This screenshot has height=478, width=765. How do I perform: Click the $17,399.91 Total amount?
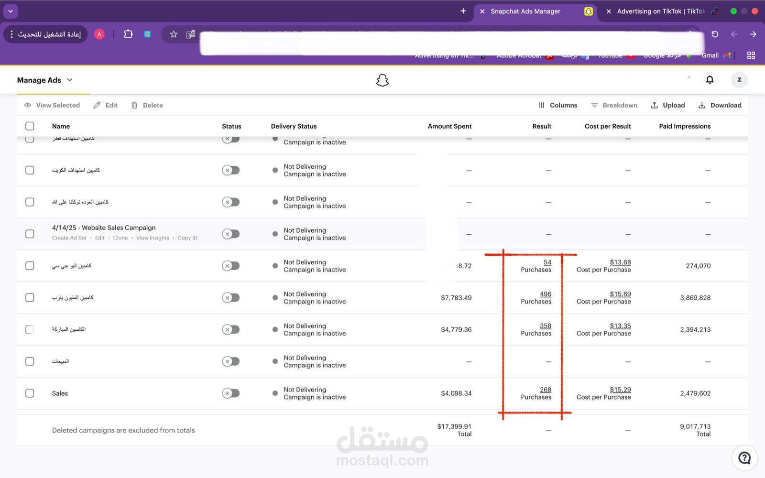[454, 426]
